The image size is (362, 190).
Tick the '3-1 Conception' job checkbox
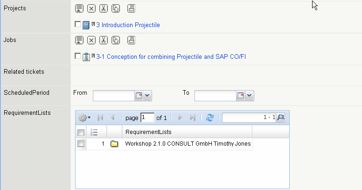pos(78,56)
